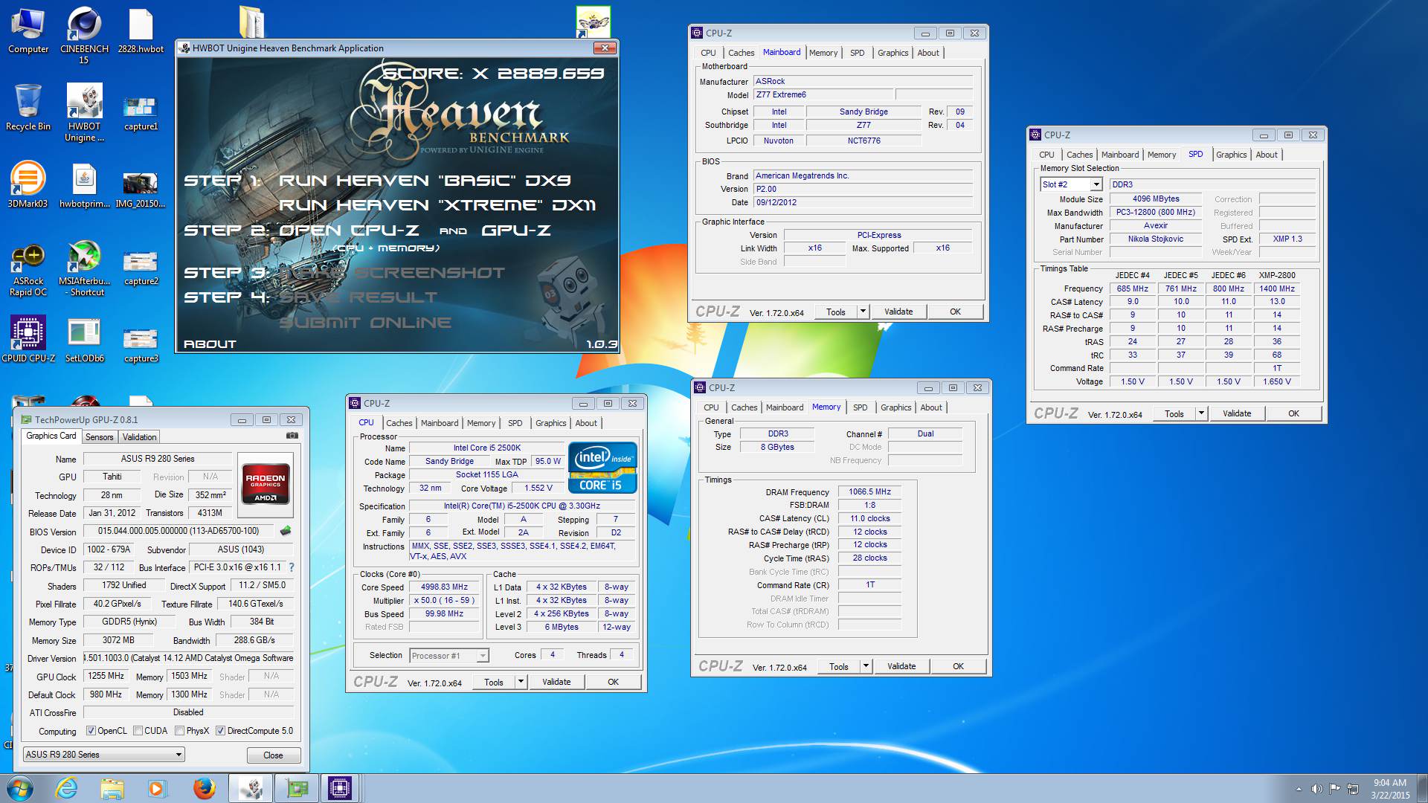The width and height of the screenshot is (1428, 803).
Task: Click ABOUT in the Heaven Benchmark window
Action: 210,344
